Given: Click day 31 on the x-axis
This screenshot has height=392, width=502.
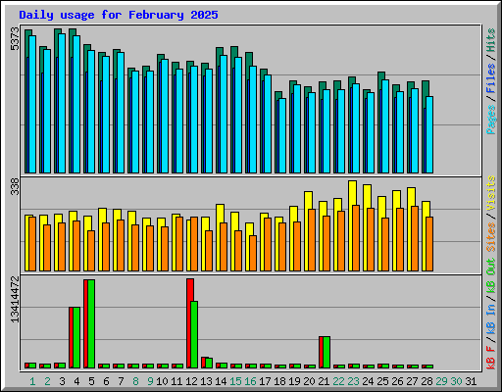Looking at the screenshot, I should click(x=471, y=381).
